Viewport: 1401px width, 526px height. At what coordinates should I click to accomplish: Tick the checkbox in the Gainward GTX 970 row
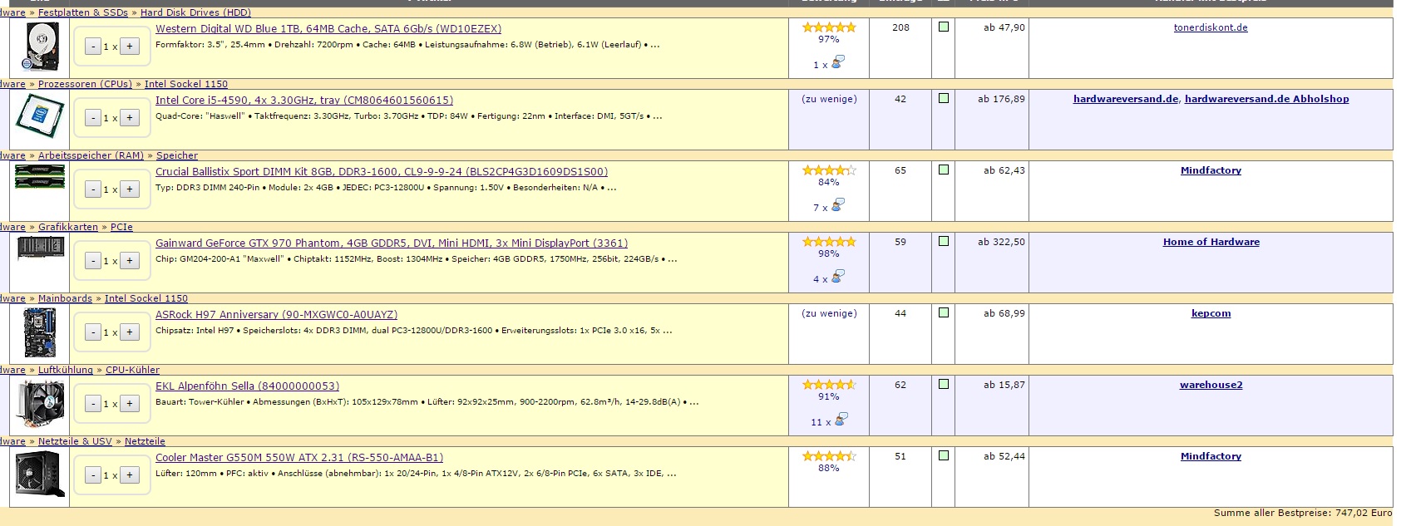pyautogui.click(x=944, y=242)
